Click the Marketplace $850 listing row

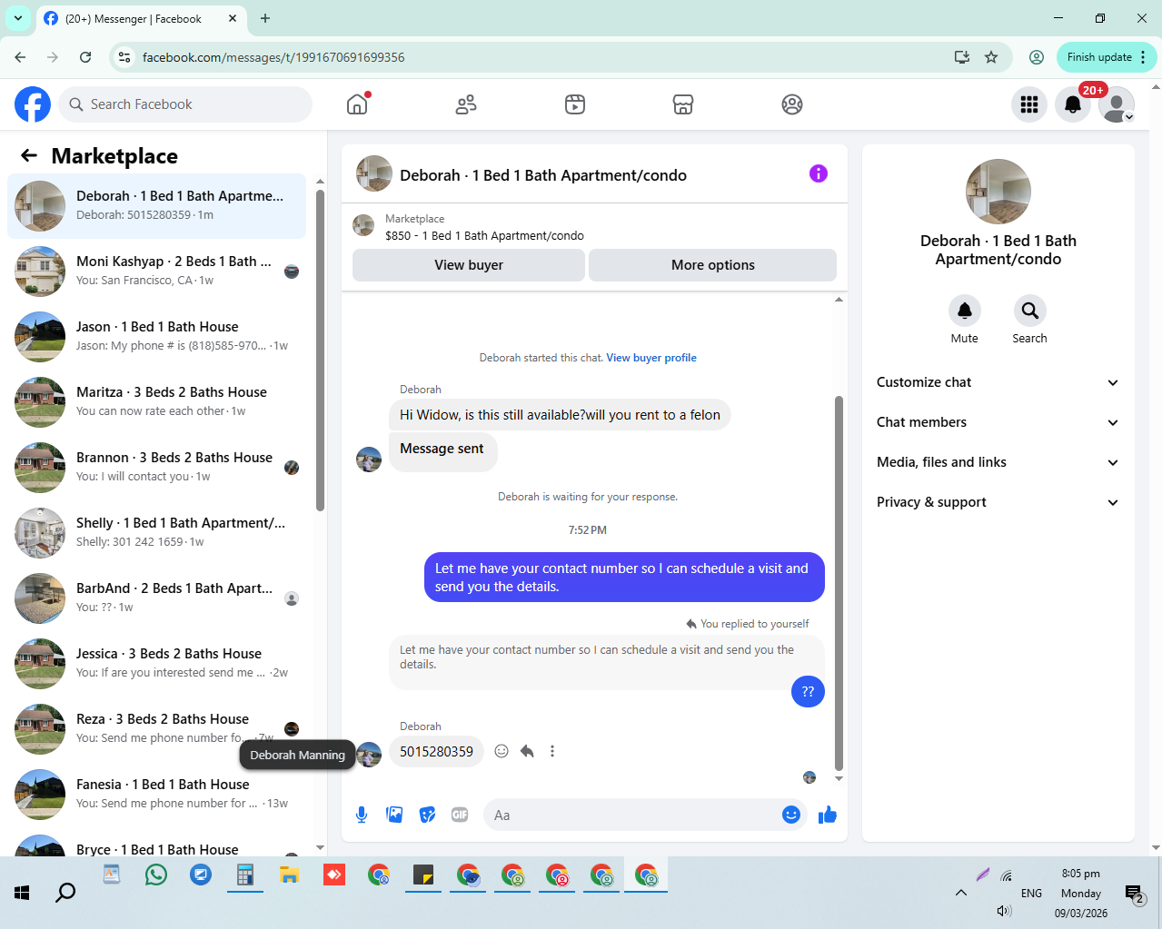(x=594, y=227)
